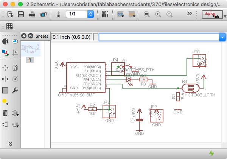Select the Info tool

click(5, 41)
